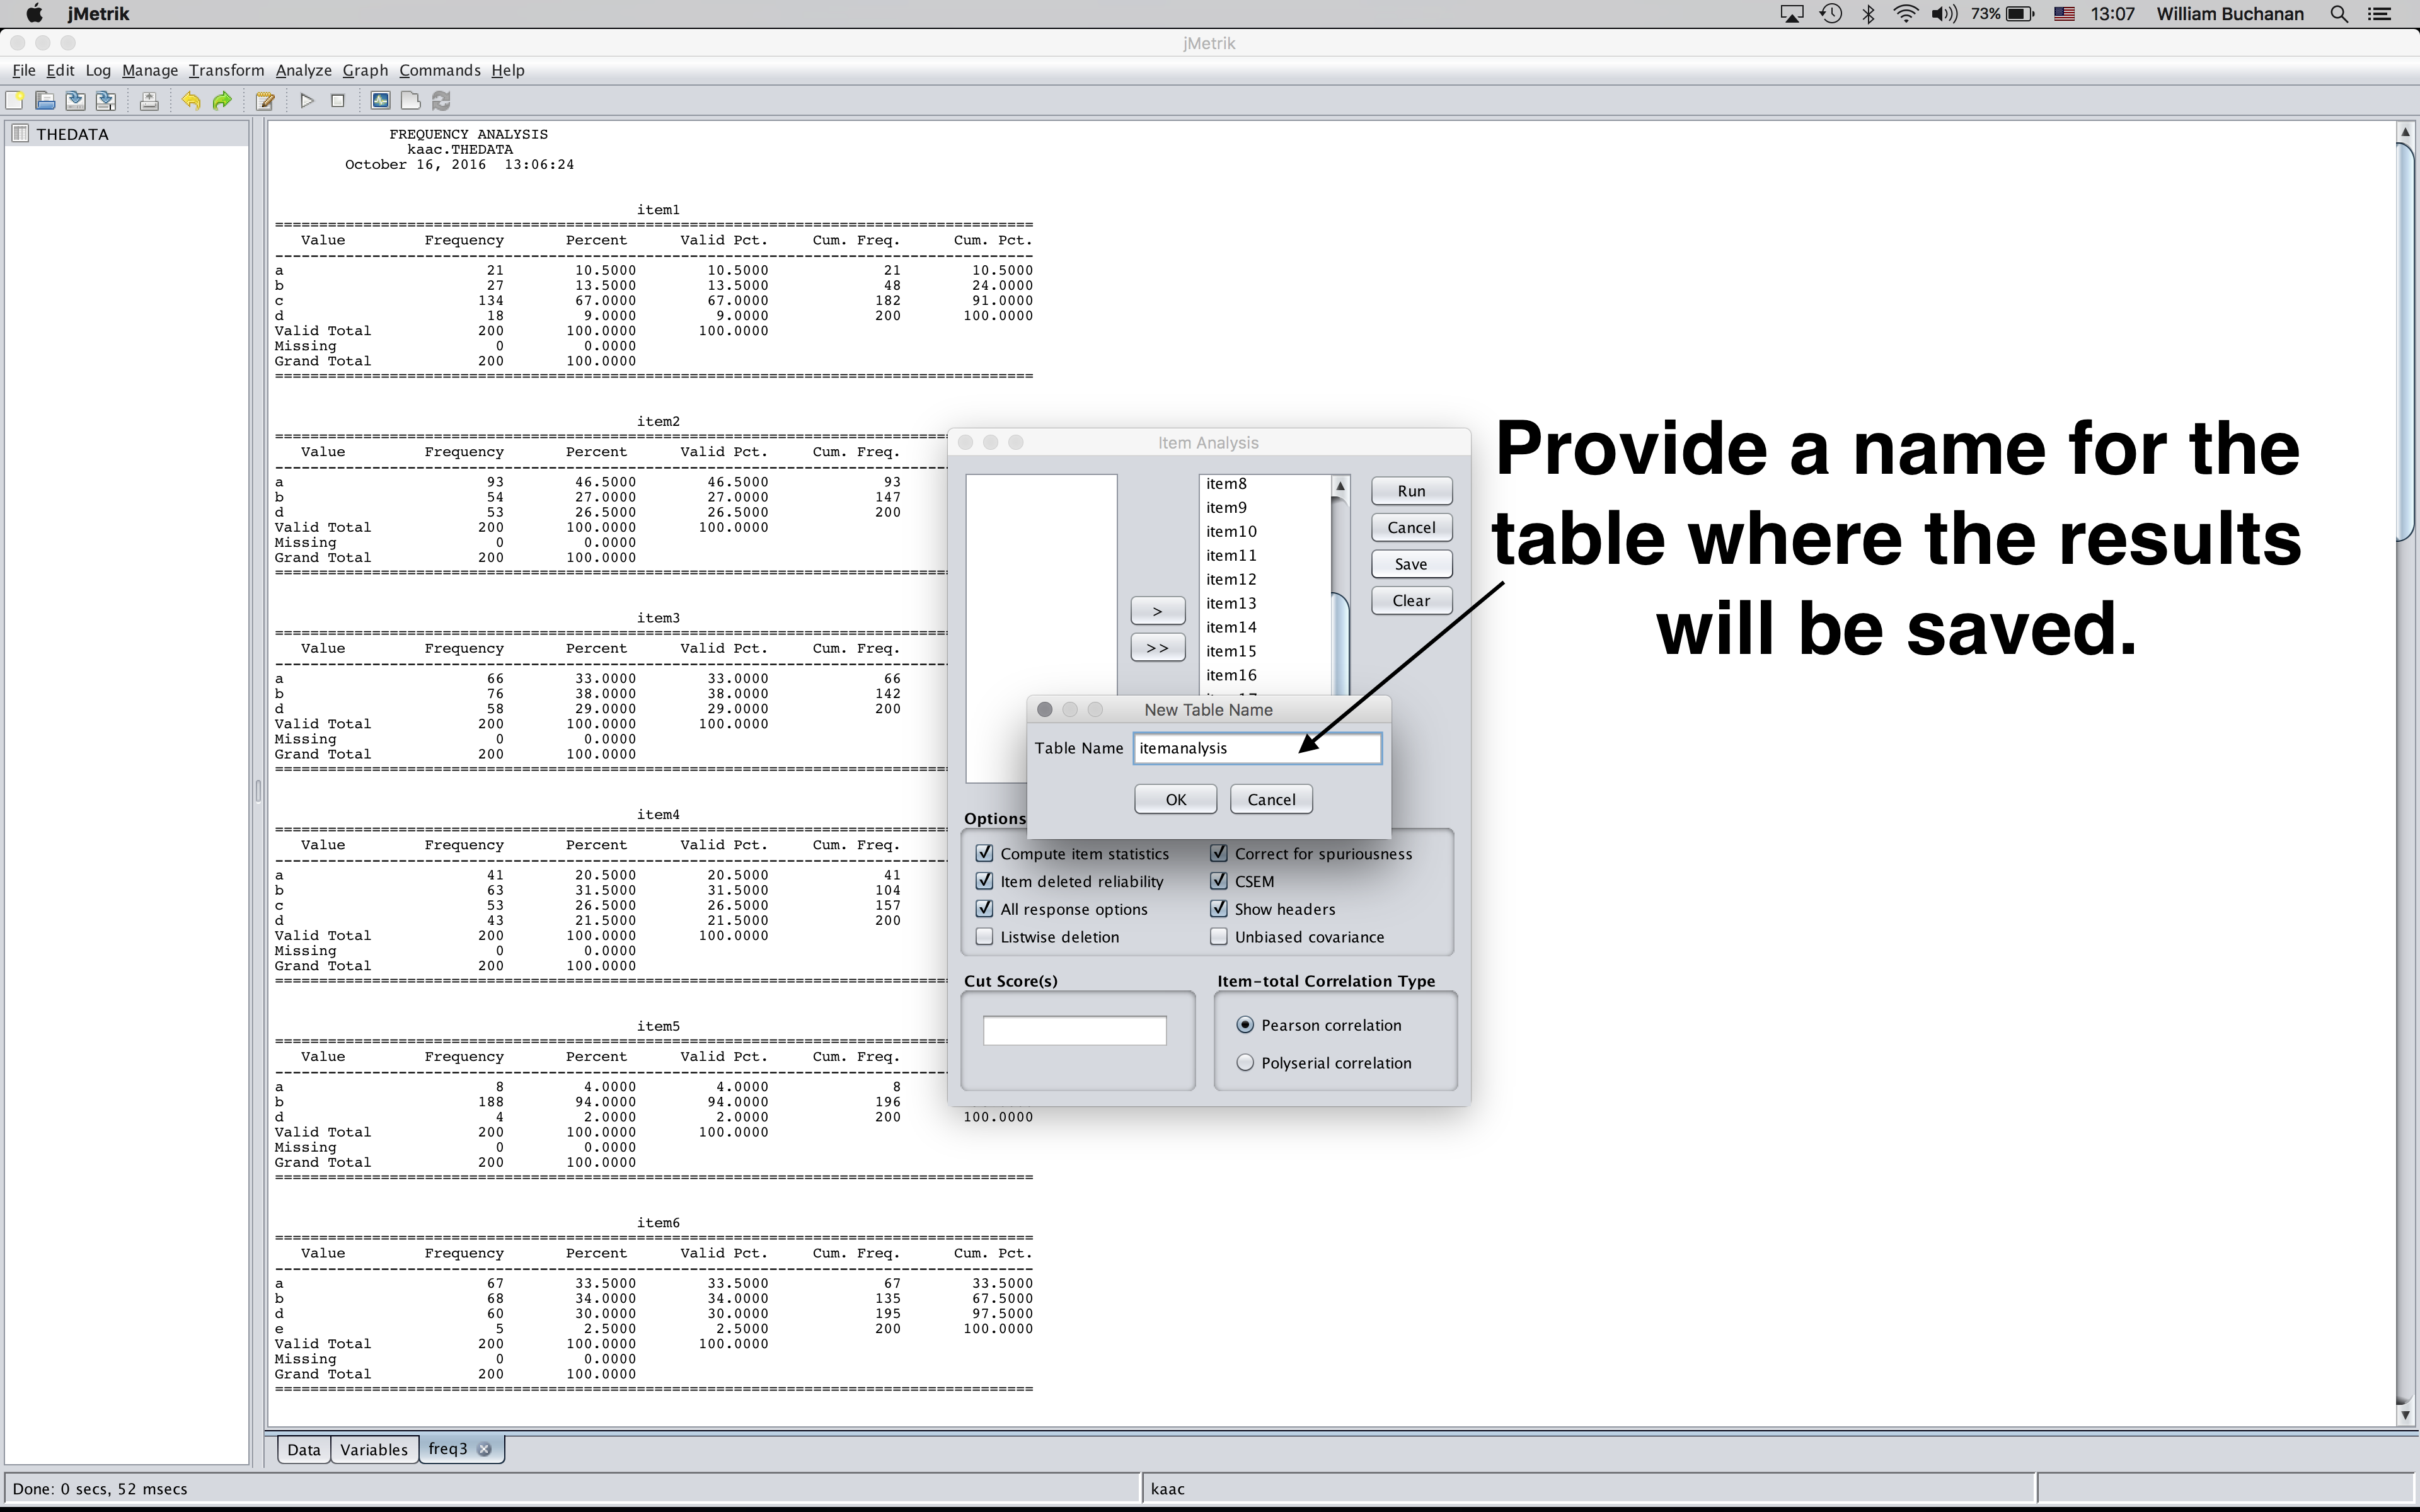Enable Unbiased covariance checkbox
Image resolution: width=2420 pixels, height=1512 pixels.
[1219, 937]
